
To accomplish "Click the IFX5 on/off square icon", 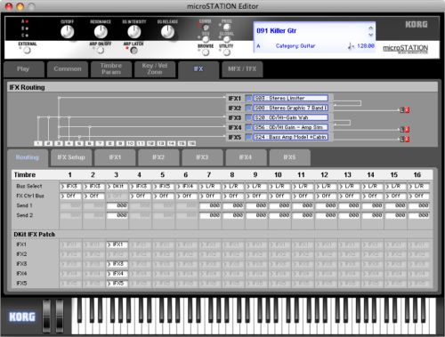I will [x=248, y=137].
